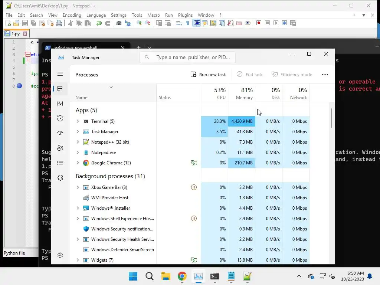
Task: Open the Language menu in Notepad++
Action: coord(96,15)
